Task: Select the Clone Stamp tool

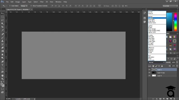Action: pos(3,41)
